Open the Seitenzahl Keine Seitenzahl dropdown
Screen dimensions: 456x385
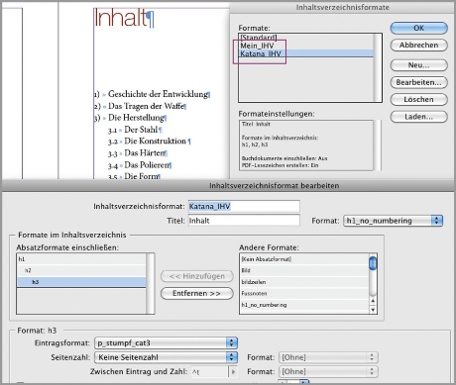pos(166,357)
